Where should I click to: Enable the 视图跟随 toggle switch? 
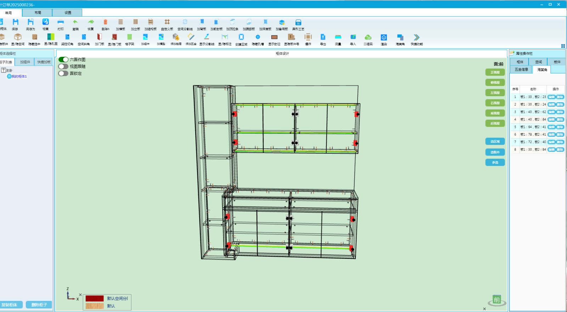click(63, 66)
